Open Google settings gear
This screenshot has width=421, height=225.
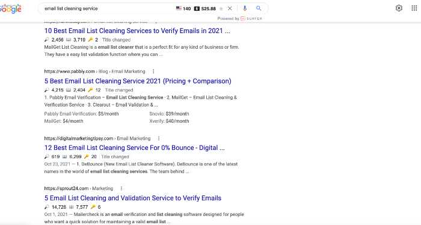click(399, 8)
